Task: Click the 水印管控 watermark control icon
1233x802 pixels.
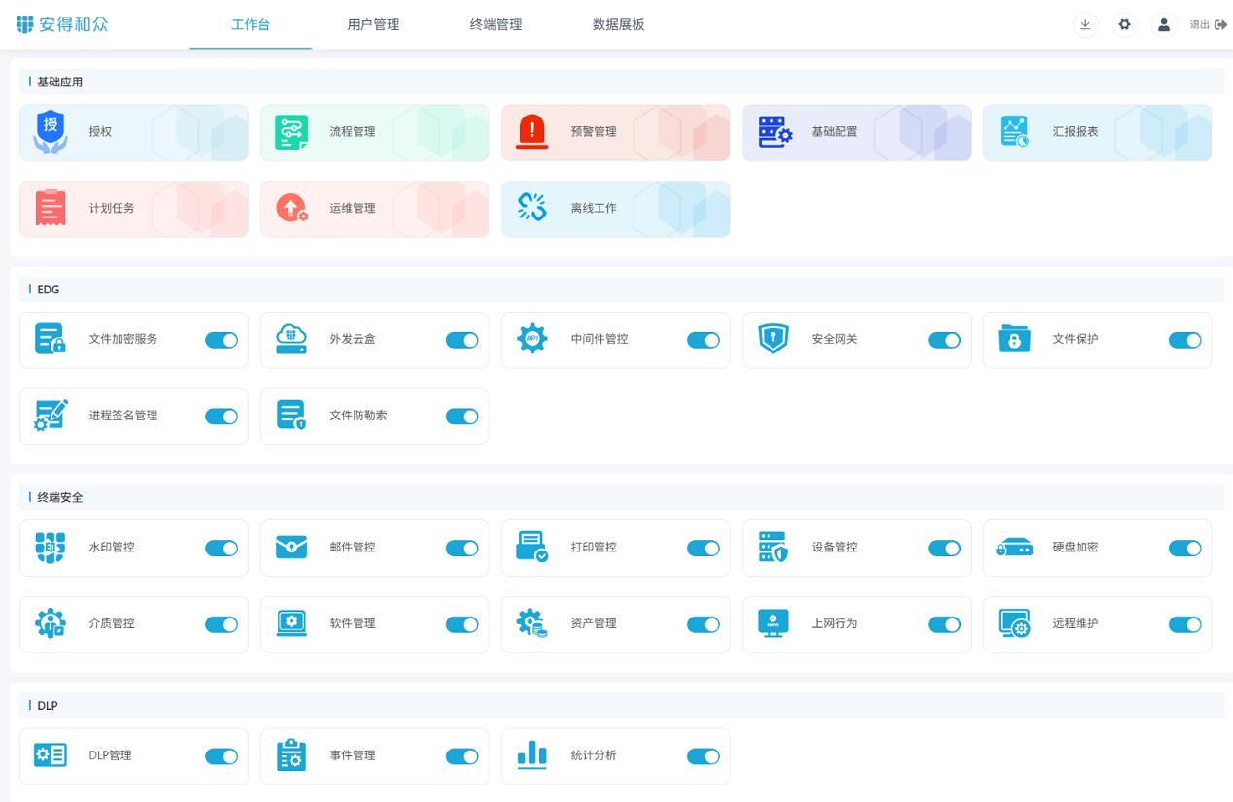Action: pyautogui.click(x=50, y=547)
